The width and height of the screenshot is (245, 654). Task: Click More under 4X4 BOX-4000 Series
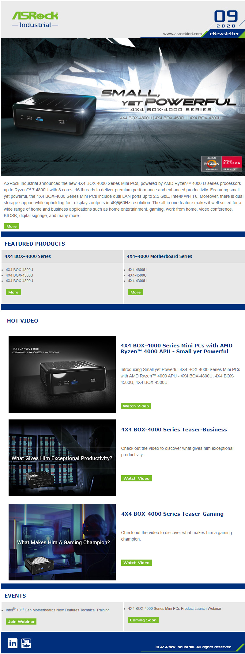(x=13, y=292)
